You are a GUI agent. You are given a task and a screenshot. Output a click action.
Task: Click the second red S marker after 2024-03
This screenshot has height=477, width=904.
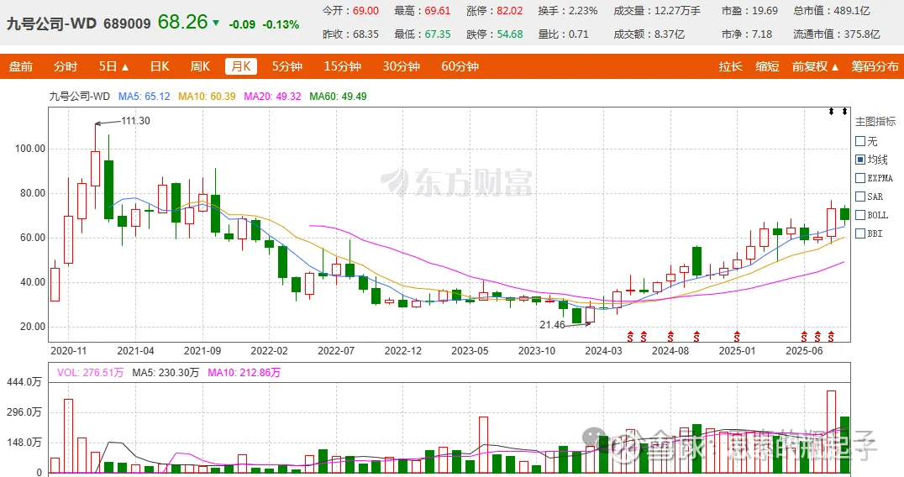644,337
